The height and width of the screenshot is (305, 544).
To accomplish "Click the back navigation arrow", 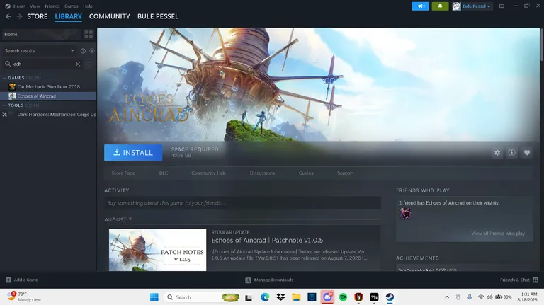I will [8, 16].
